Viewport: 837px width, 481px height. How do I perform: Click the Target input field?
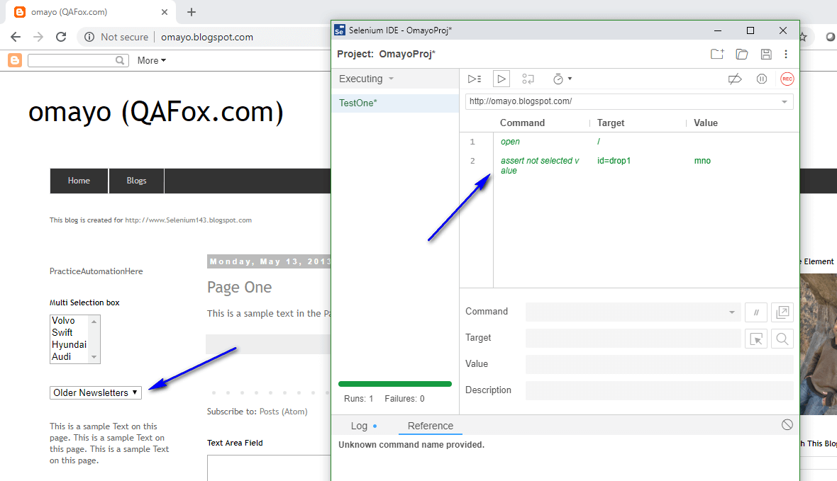click(633, 338)
